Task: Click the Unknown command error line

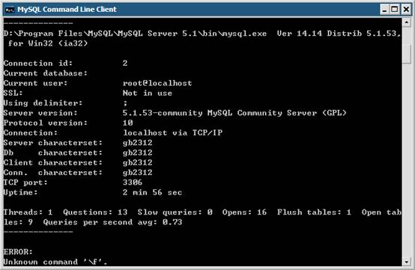Action: pyautogui.click(x=55, y=262)
